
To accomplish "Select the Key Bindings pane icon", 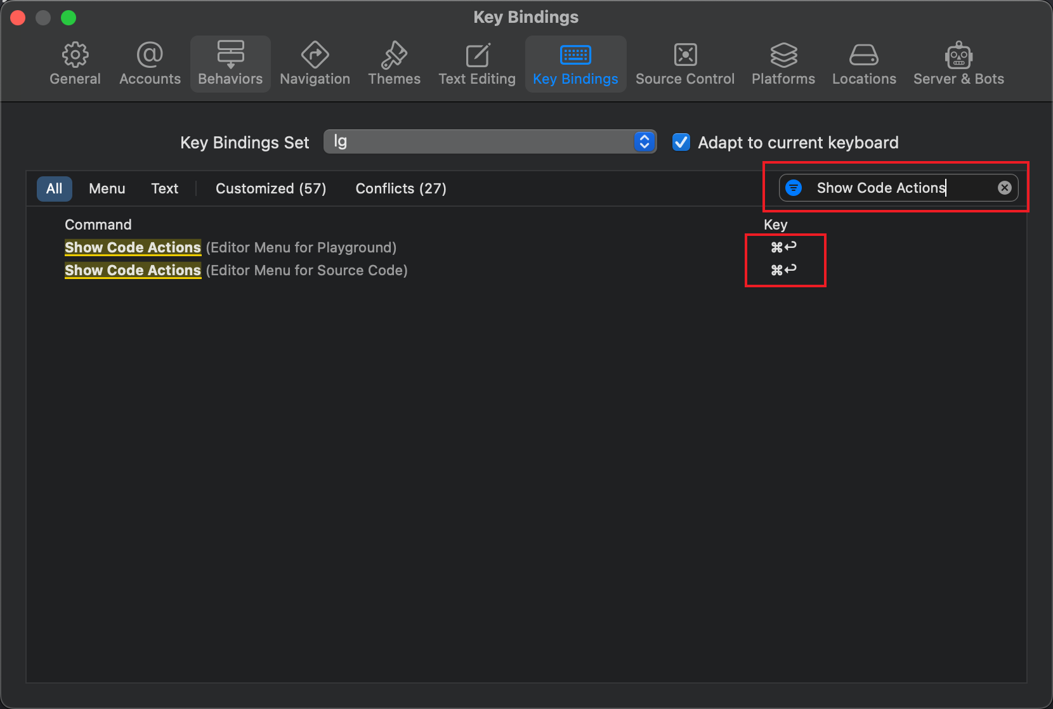I will (575, 64).
